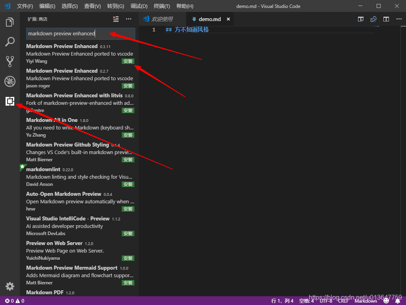Open Markdown Preview Enhanced with litvis entry

click(79, 103)
